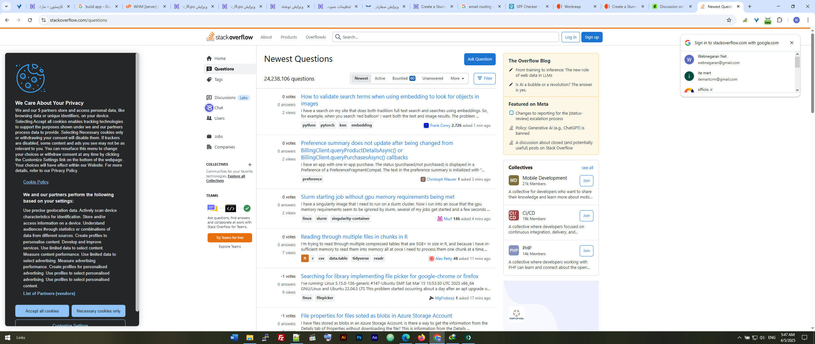Open the tab search dropdown arrow

[6, 6]
